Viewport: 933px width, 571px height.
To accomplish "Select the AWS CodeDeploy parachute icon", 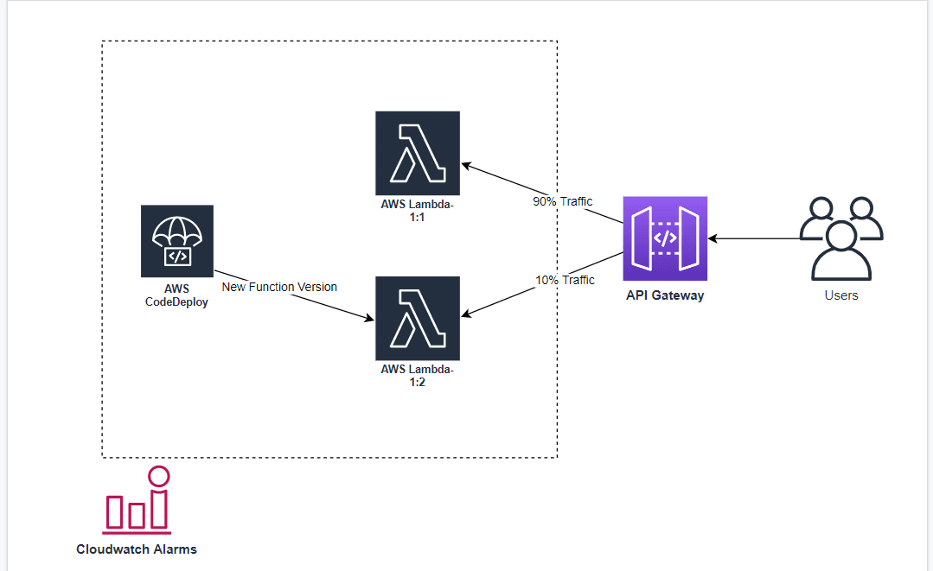I will [x=176, y=241].
